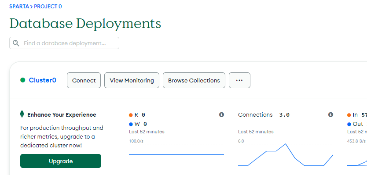Click the read/write operations line chart
Image resolution: width=367 pixels, height=175 pixels.
pyautogui.click(x=176, y=155)
